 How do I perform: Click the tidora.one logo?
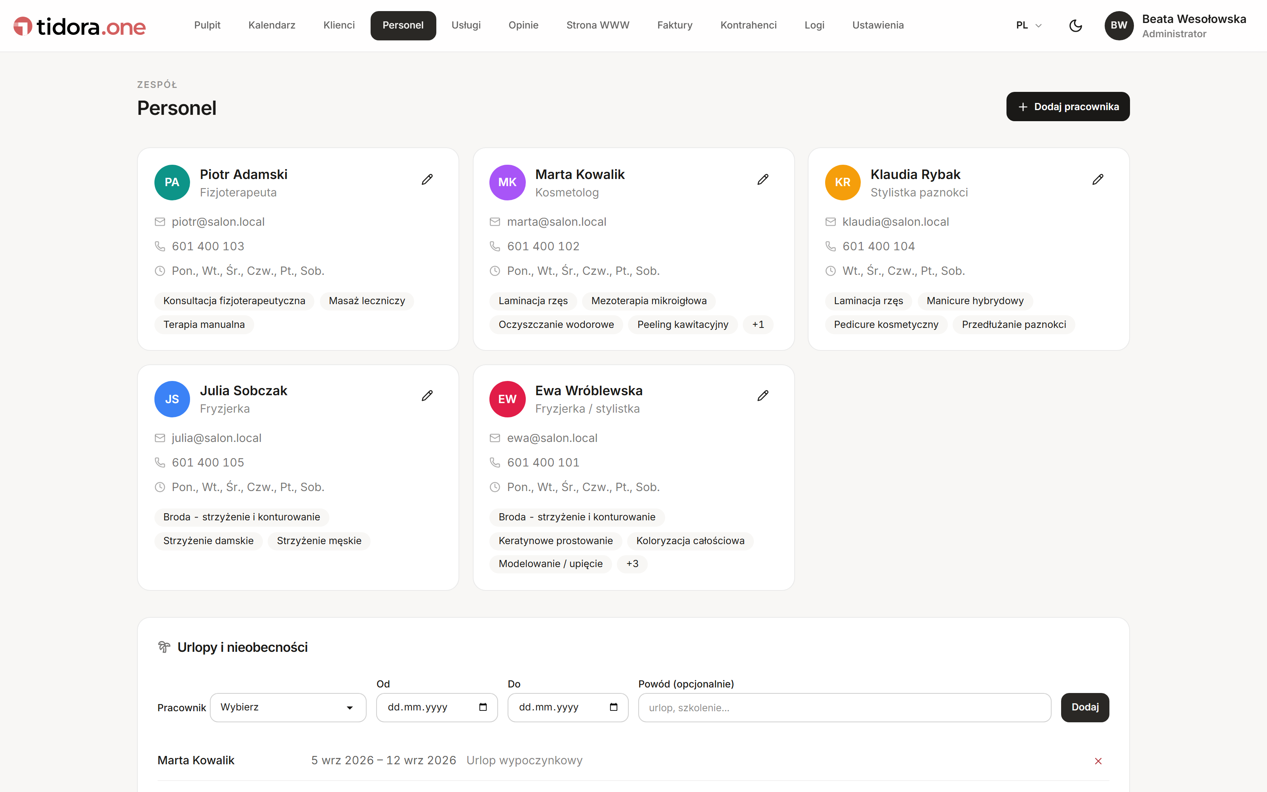(80, 26)
